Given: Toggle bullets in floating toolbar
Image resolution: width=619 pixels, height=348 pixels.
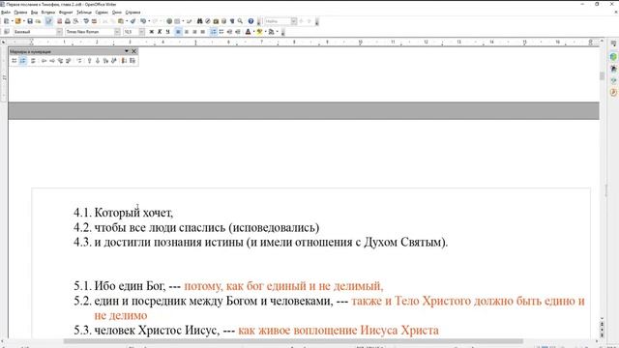Looking at the screenshot, I should point(14,61).
